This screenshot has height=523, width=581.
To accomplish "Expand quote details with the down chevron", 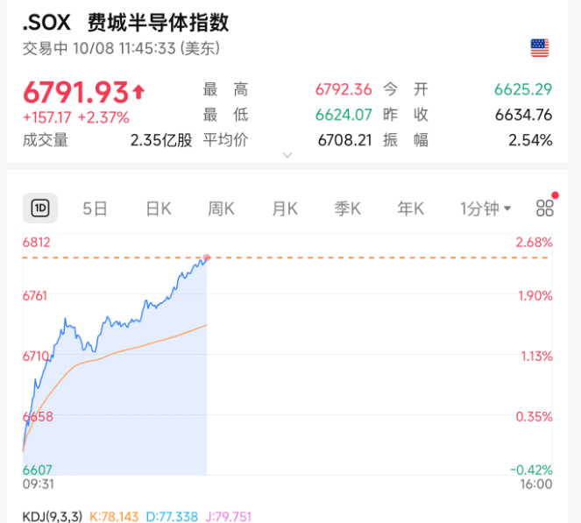I will click(x=287, y=155).
